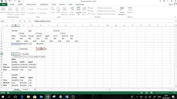Switch to the REVIEW tab

[62, 4]
